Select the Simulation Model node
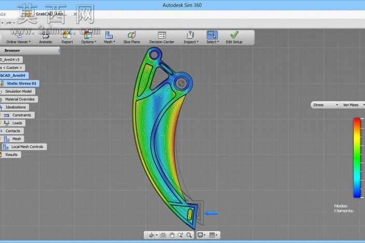The height and width of the screenshot is (243, 365). tap(18, 91)
